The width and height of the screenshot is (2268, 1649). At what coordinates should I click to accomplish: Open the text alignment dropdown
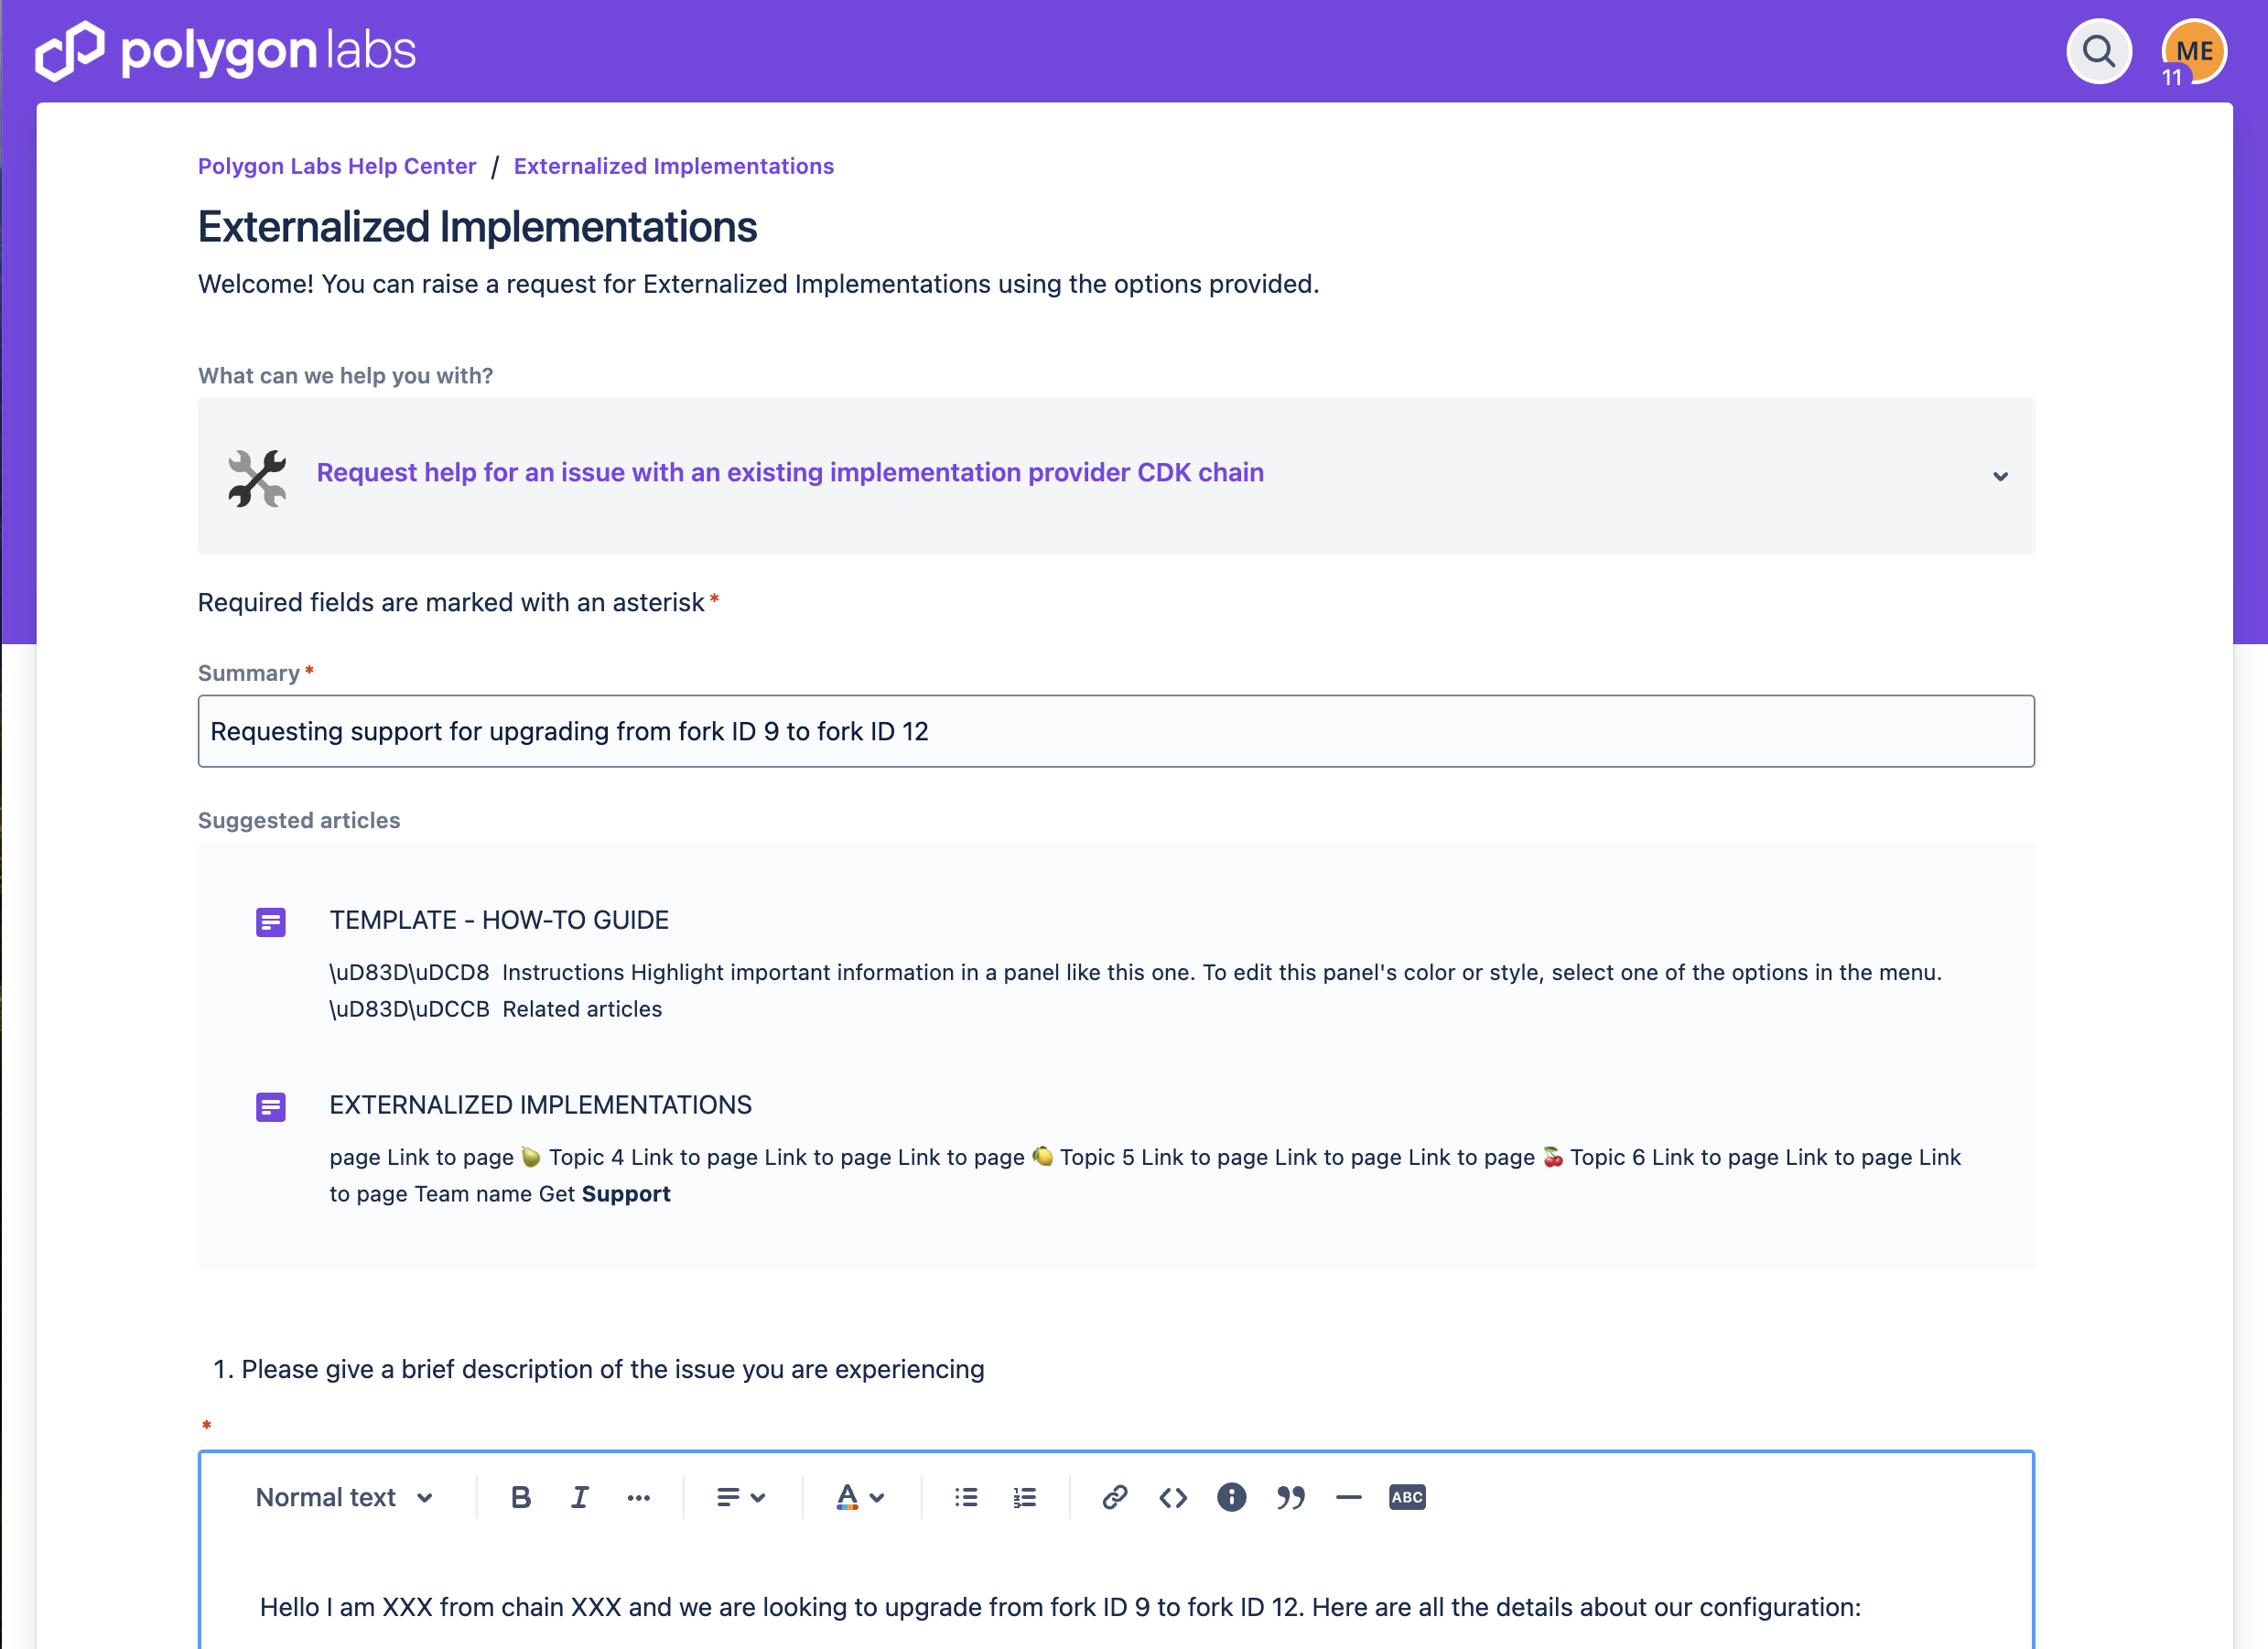pyautogui.click(x=740, y=1497)
